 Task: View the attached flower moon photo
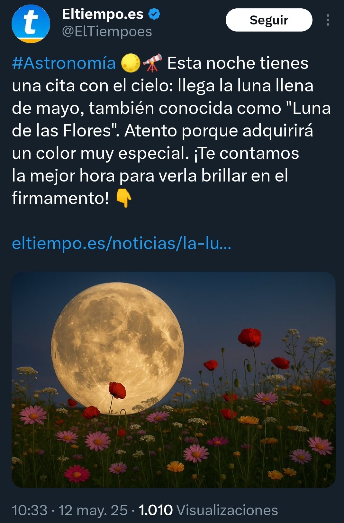coord(174,379)
